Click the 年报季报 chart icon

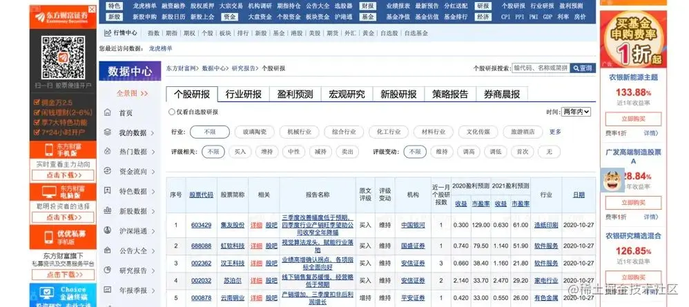pyautogui.click(x=108, y=290)
